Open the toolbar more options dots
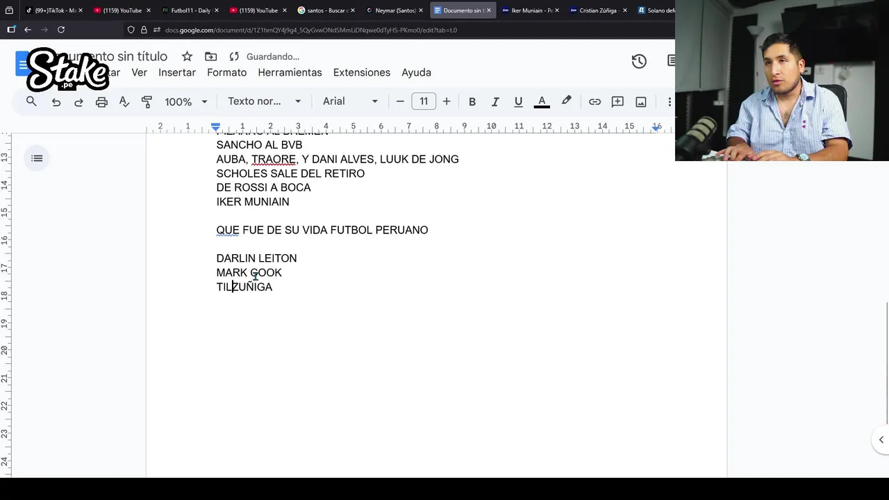Screen dimensions: 889x500 tap(669, 101)
